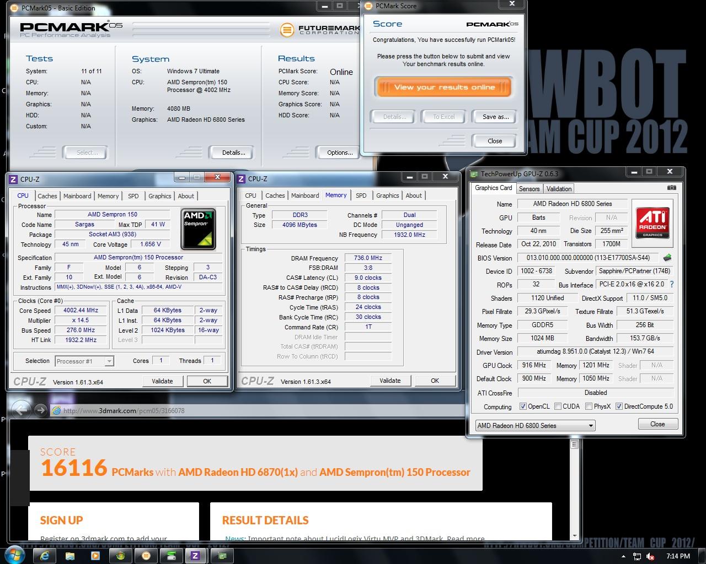The image size is (706, 564).
Task: Open Mainboard tab in left CPU-Z window
Action: (77, 196)
